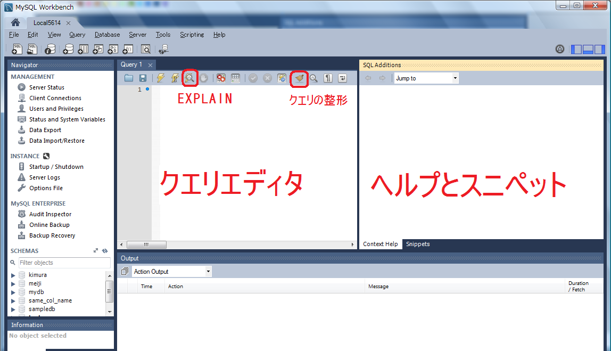
Task: Open Data Export
Action: click(x=45, y=130)
